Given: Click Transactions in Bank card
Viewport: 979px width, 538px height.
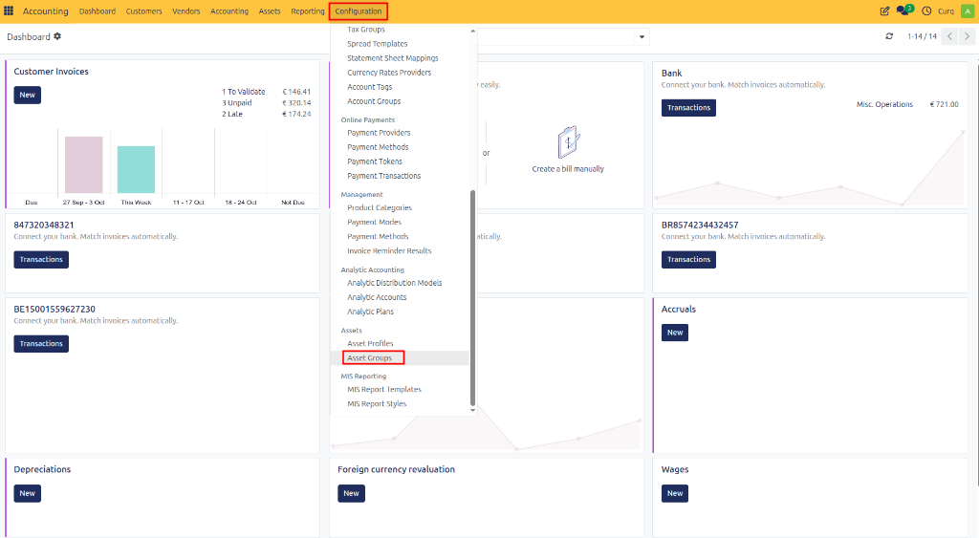Looking at the screenshot, I should (x=688, y=108).
